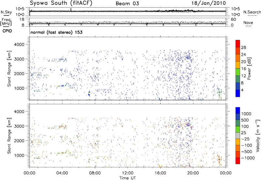Image resolution: width=261 pixels, height=180 pixels.
Task: Pick the orange 20–24 dB Power swatch
Action: (x=238, y=58)
